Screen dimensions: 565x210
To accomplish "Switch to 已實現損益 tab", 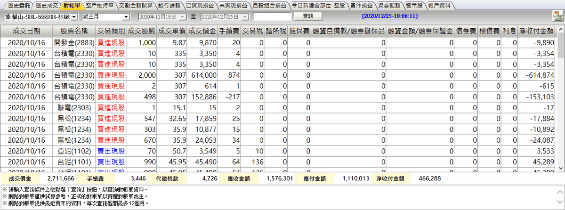I will point(200,6).
